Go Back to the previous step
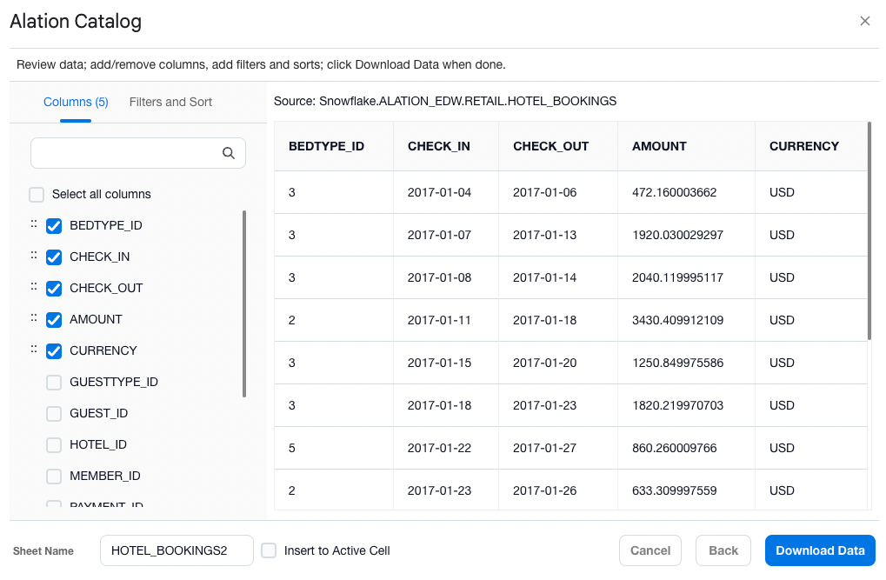 pos(723,550)
